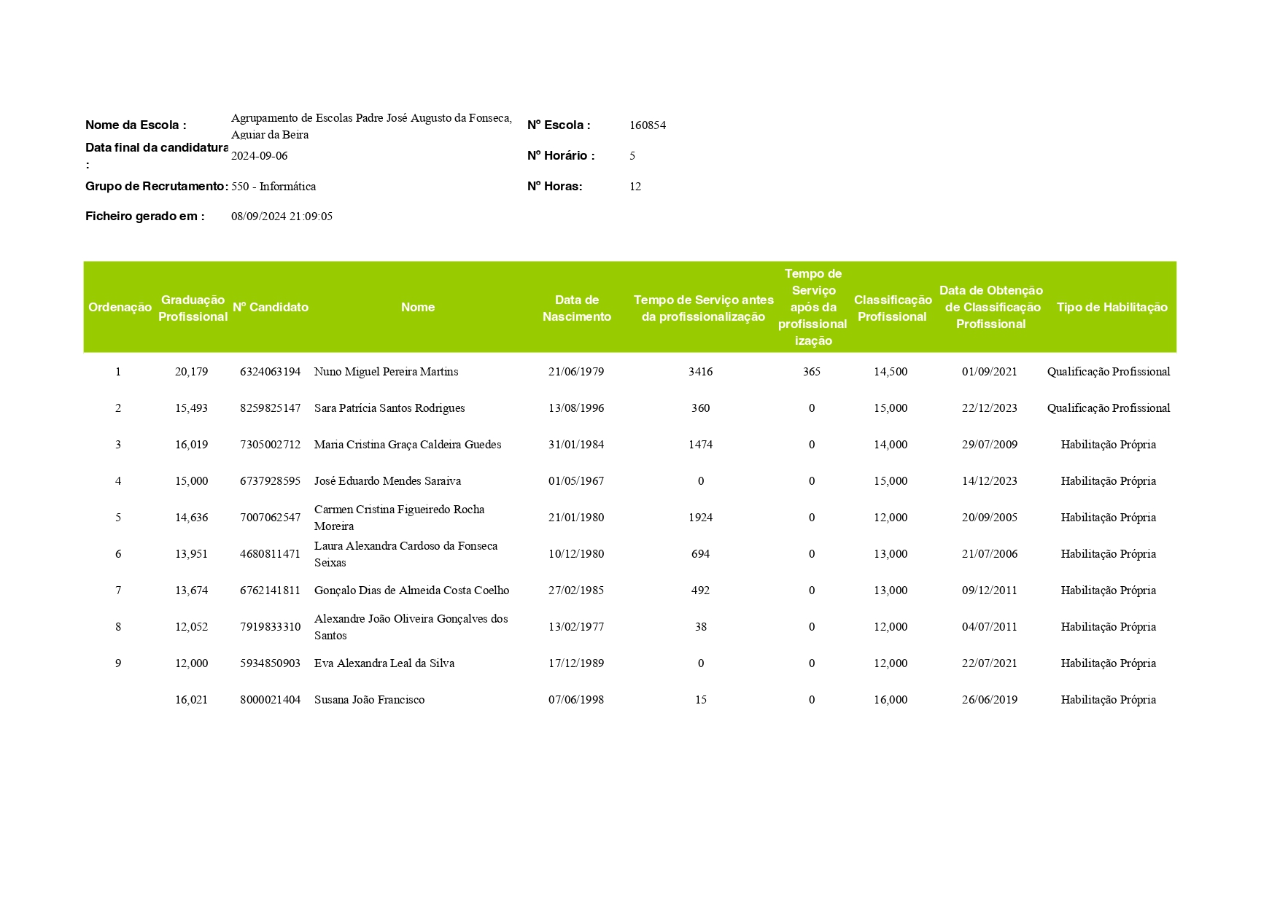Select date 20/09/2005

tap(990, 518)
